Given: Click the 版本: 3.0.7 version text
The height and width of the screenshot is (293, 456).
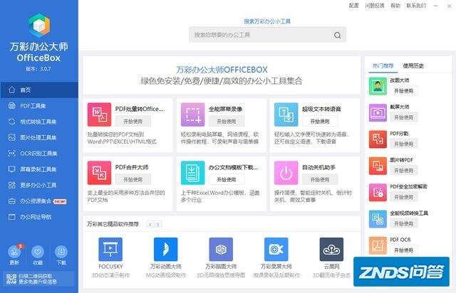Looking at the screenshot, I should point(38,69).
